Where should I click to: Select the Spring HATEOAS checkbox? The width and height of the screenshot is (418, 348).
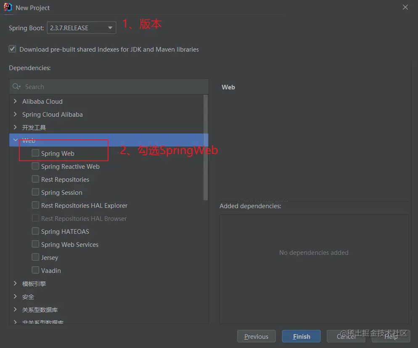35,231
